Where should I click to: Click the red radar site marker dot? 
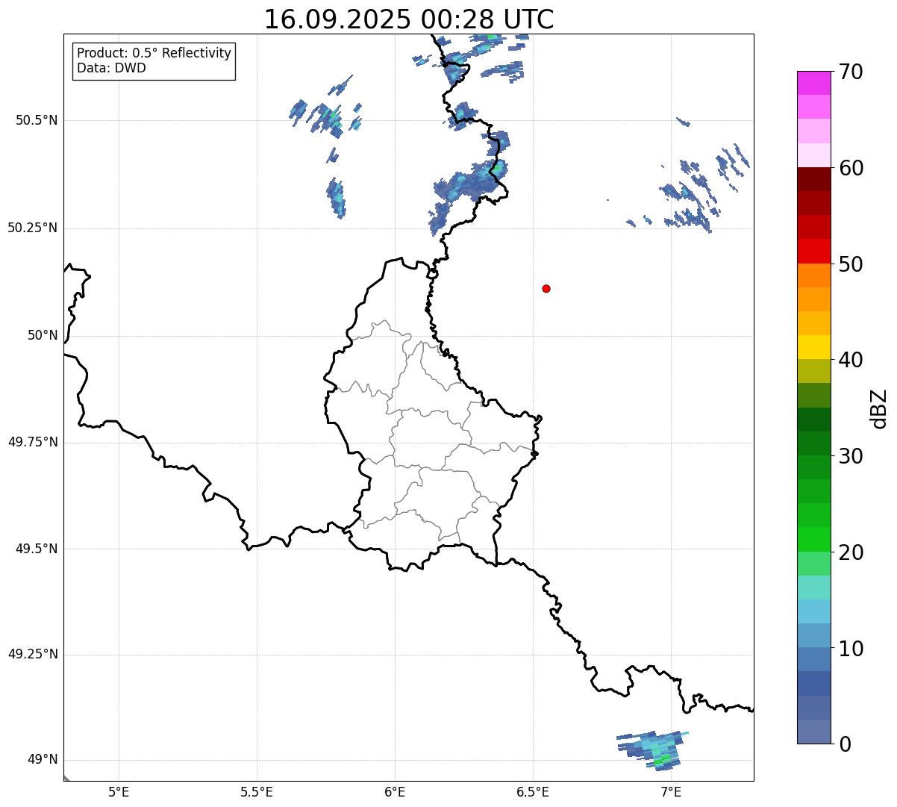click(x=546, y=288)
